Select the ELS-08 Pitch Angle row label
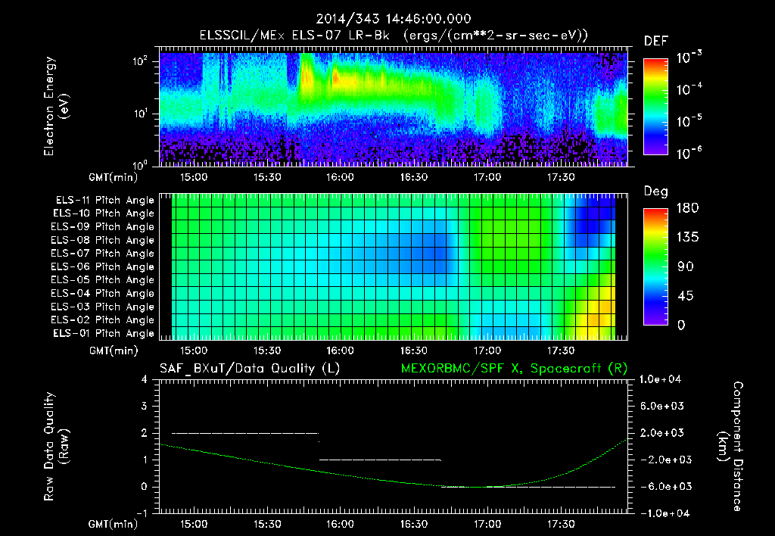 point(103,240)
